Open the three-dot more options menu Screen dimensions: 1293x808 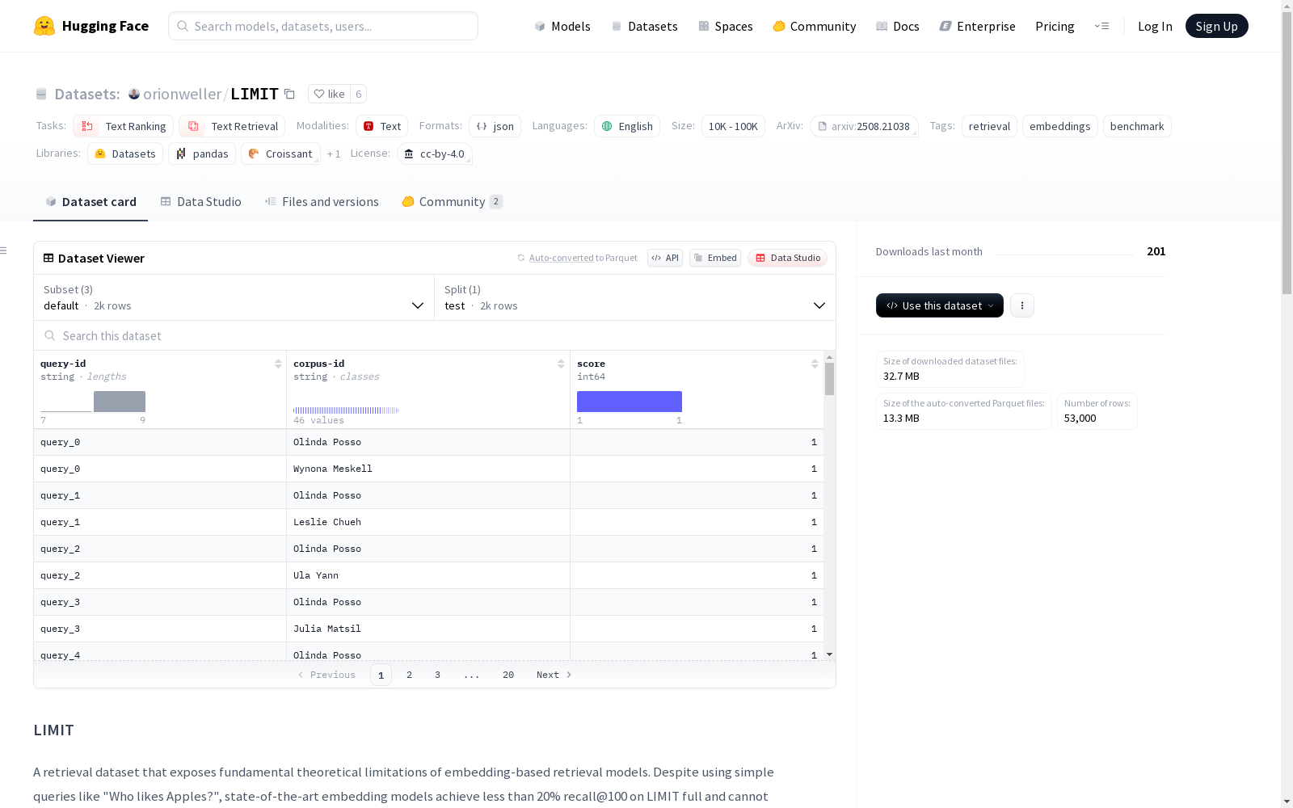pos(1022,305)
